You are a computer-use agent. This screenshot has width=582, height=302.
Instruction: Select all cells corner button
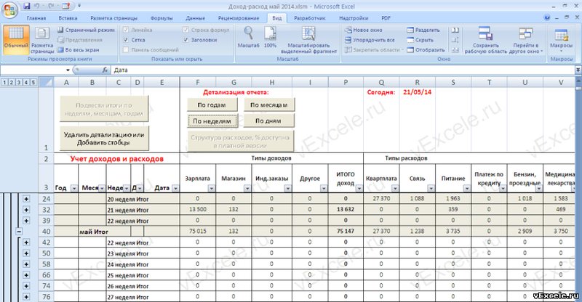pos(46,82)
